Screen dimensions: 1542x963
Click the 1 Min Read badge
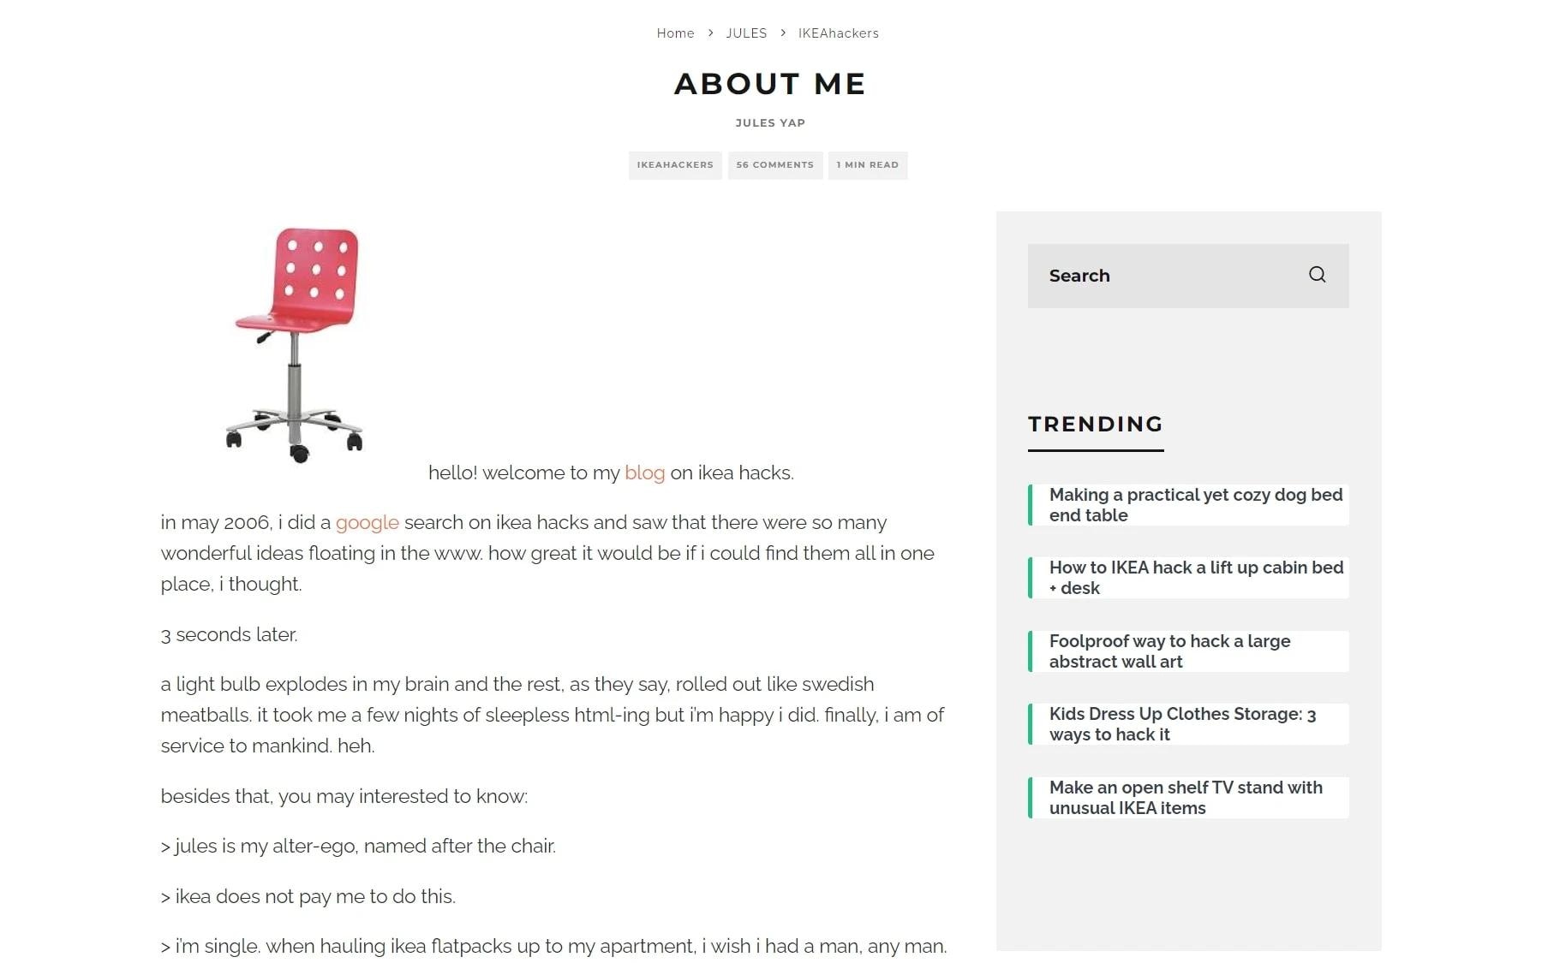tap(867, 165)
